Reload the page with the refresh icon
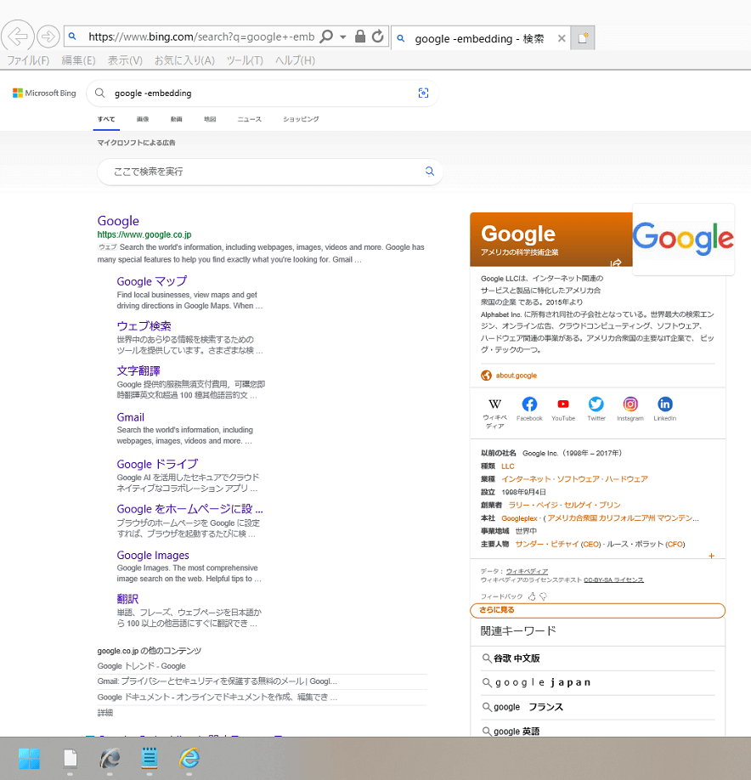This screenshot has height=780, width=751. tap(378, 37)
